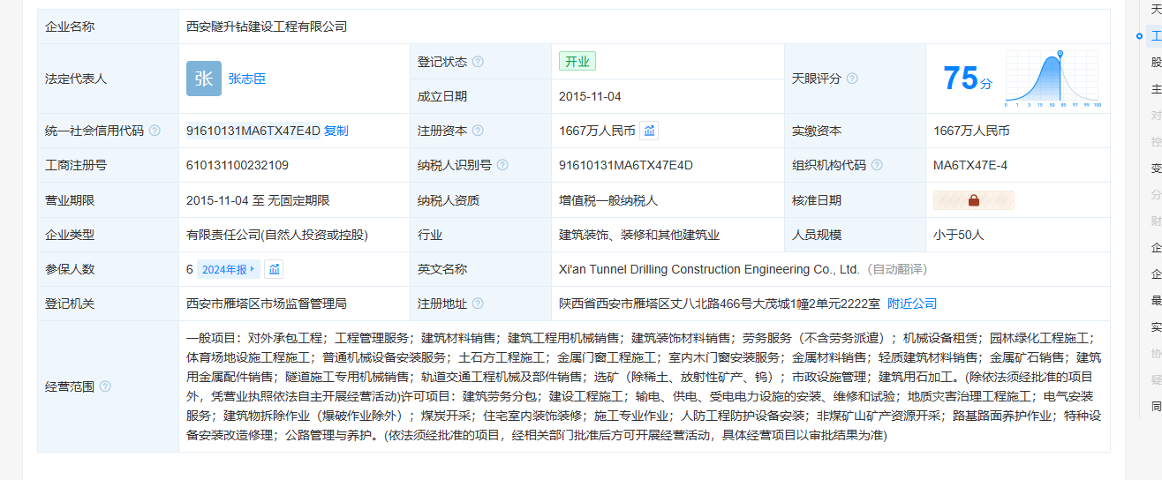Screen dimensions: 1162x480
Task: Open chart icon next to 参保人数 2024年报
Action: [x=274, y=269]
